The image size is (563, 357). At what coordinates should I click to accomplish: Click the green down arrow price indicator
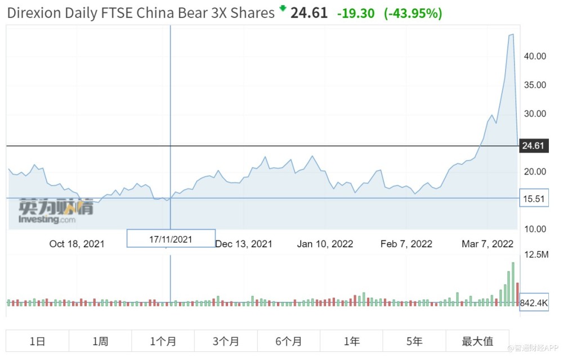click(283, 8)
